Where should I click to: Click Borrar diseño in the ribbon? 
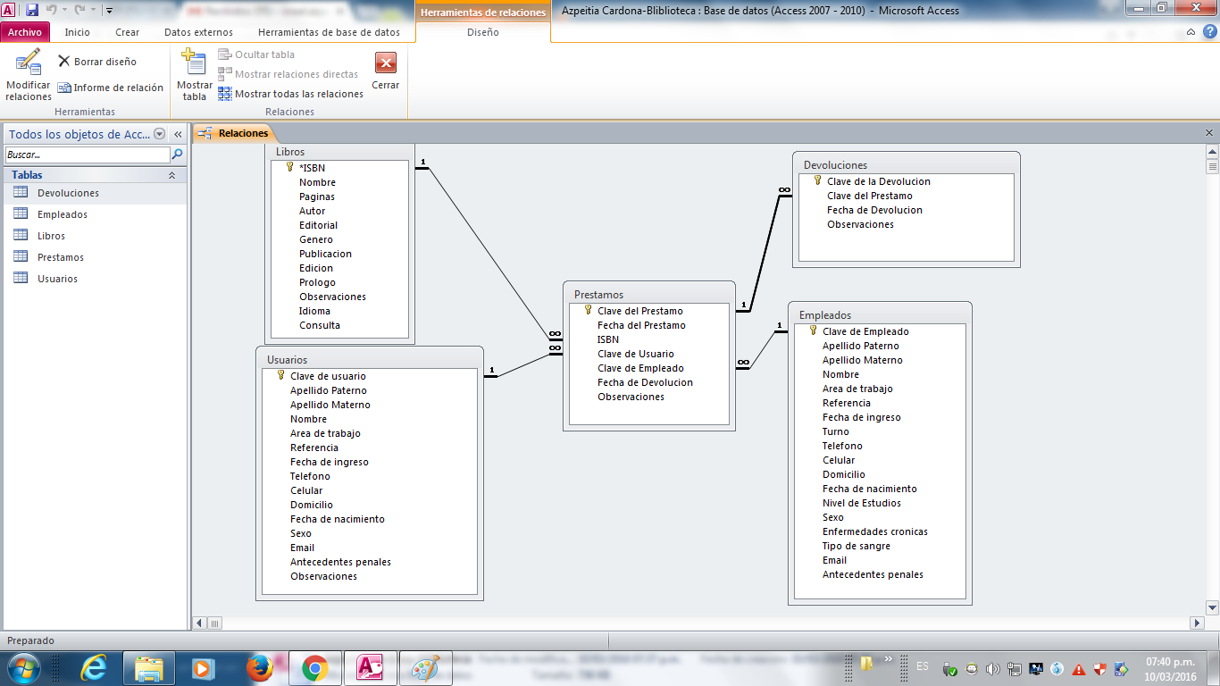(96, 62)
